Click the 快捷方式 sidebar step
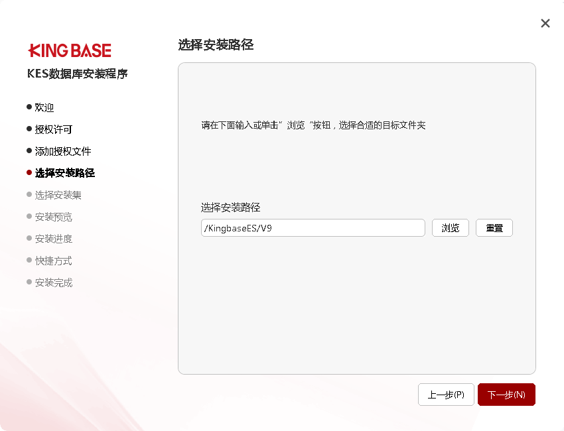Image resolution: width=564 pixels, height=431 pixels. point(54,261)
